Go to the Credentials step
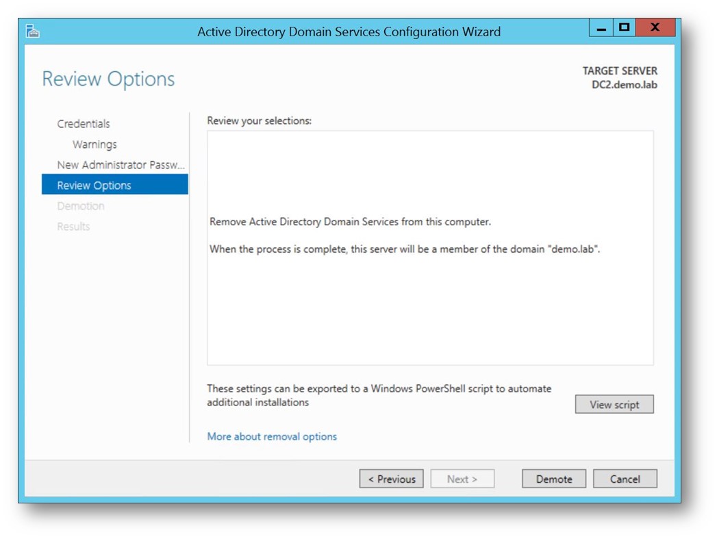Image resolution: width=717 pixels, height=539 pixels. [84, 124]
